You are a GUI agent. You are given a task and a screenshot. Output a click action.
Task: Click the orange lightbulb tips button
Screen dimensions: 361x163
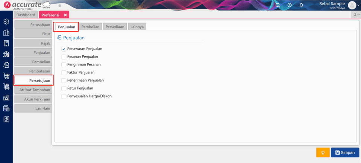(323, 152)
